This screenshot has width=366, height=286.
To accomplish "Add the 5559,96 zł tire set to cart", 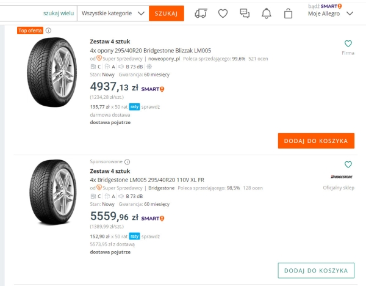I will [x=315, y=270].
